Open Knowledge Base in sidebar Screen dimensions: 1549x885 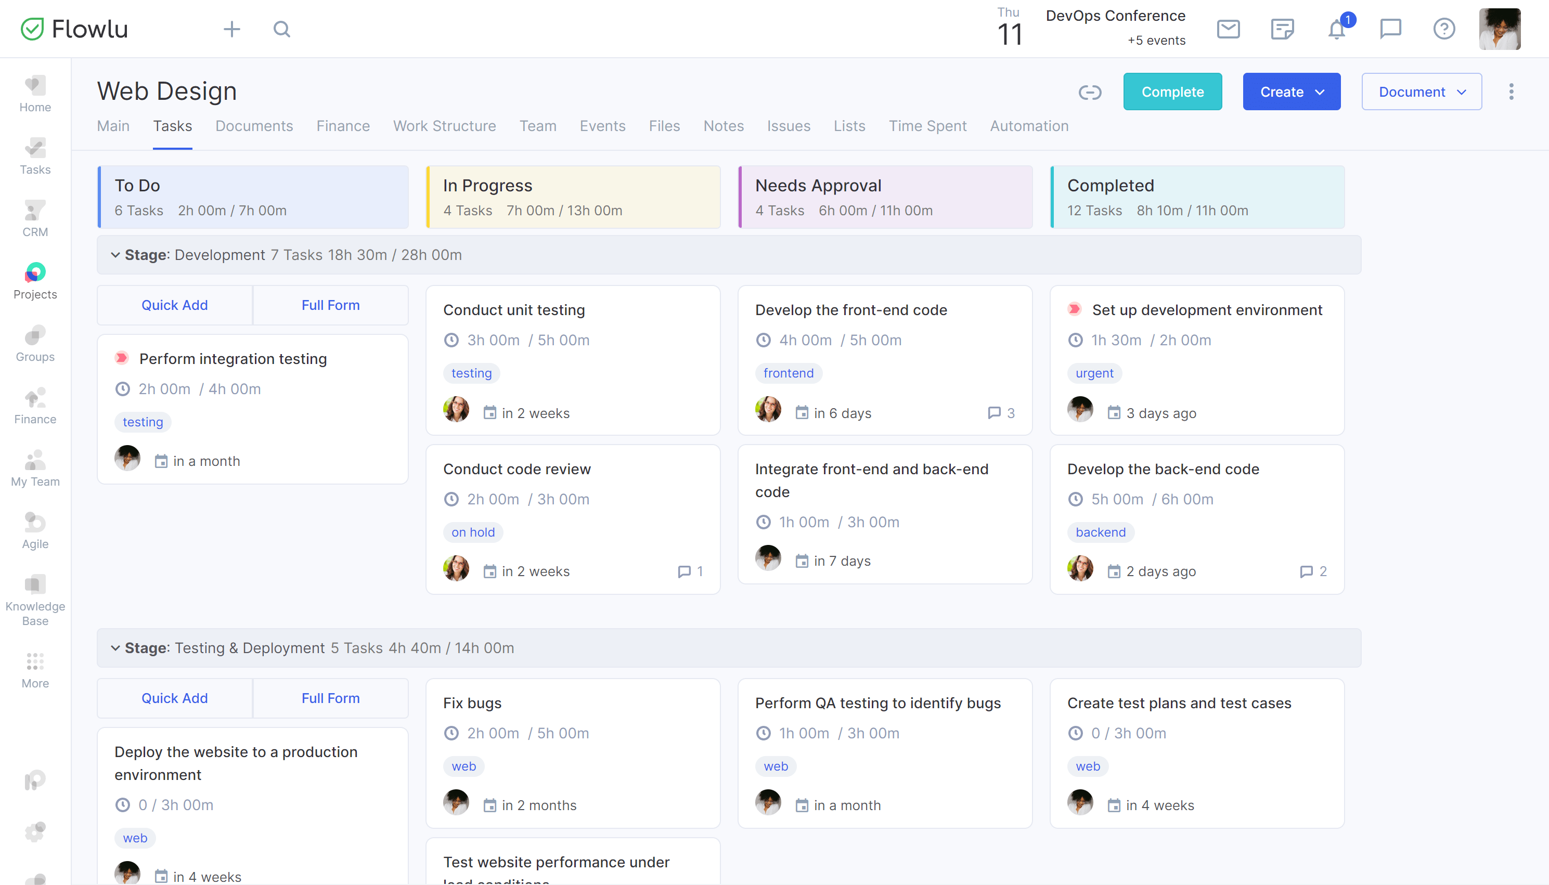coord(35,601)
